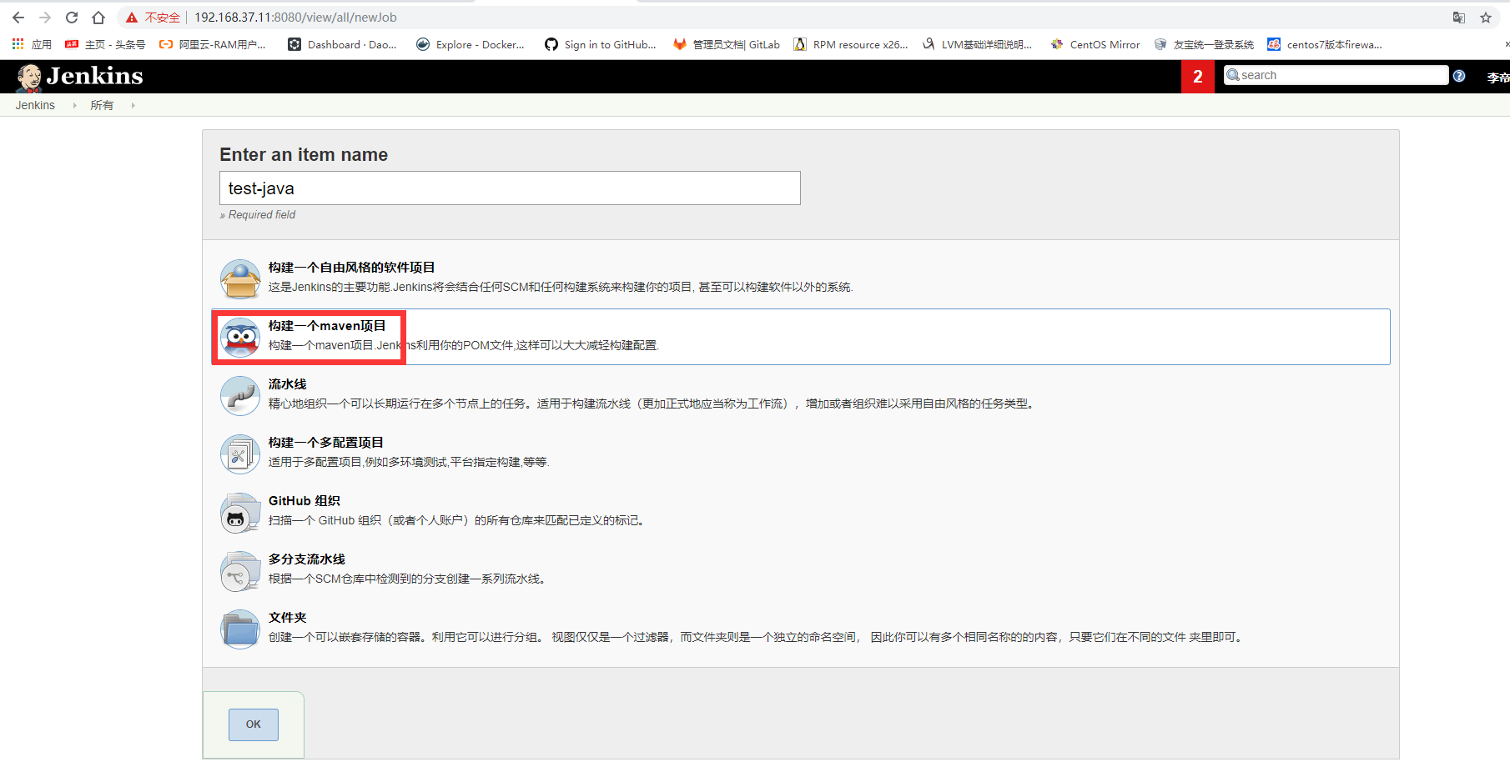Focus the Jenkins search box
1510x767 pixels.
tap(1336, 75)
